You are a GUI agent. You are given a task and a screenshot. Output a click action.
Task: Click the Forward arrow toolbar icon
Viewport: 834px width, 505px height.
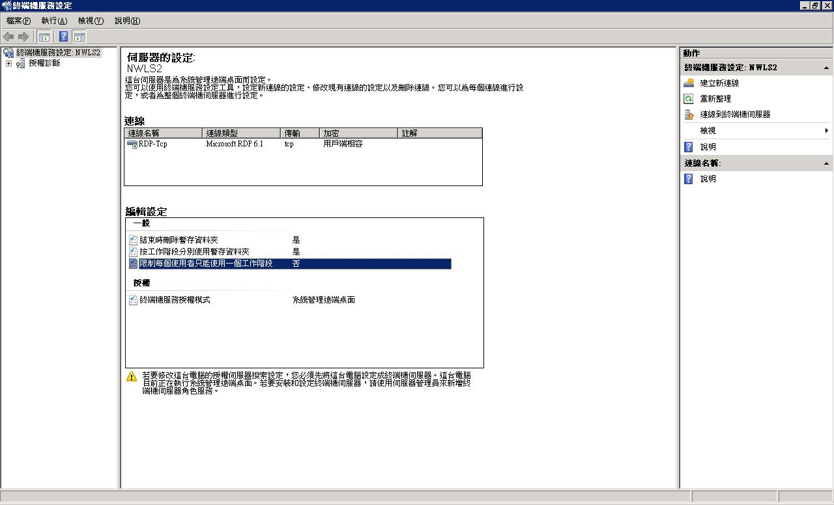coord(23,37)
